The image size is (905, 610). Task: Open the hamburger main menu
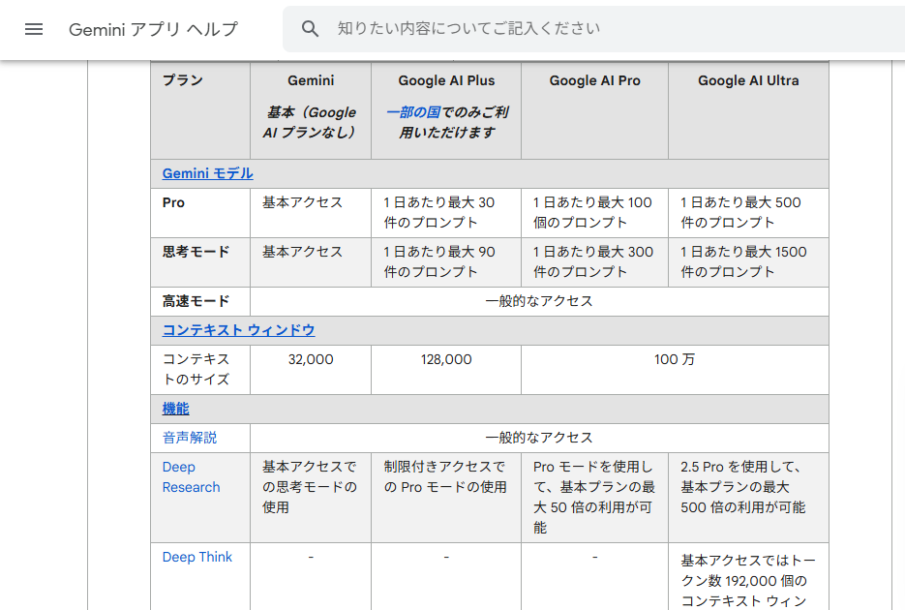point(34,29)
